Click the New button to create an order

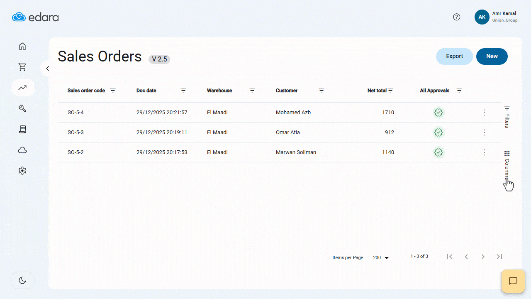coord(492,56)
